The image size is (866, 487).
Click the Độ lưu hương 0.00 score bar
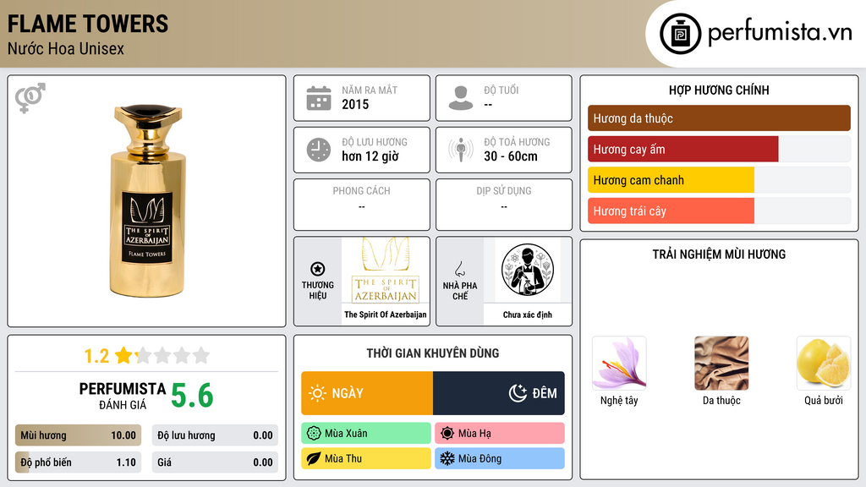click(x=215, y=435)
